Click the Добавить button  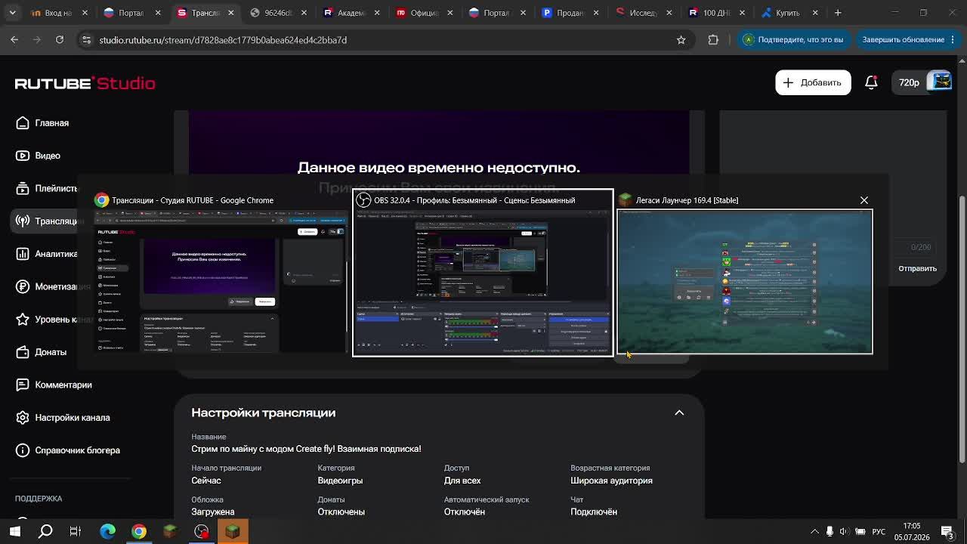(x=813, y=82)
